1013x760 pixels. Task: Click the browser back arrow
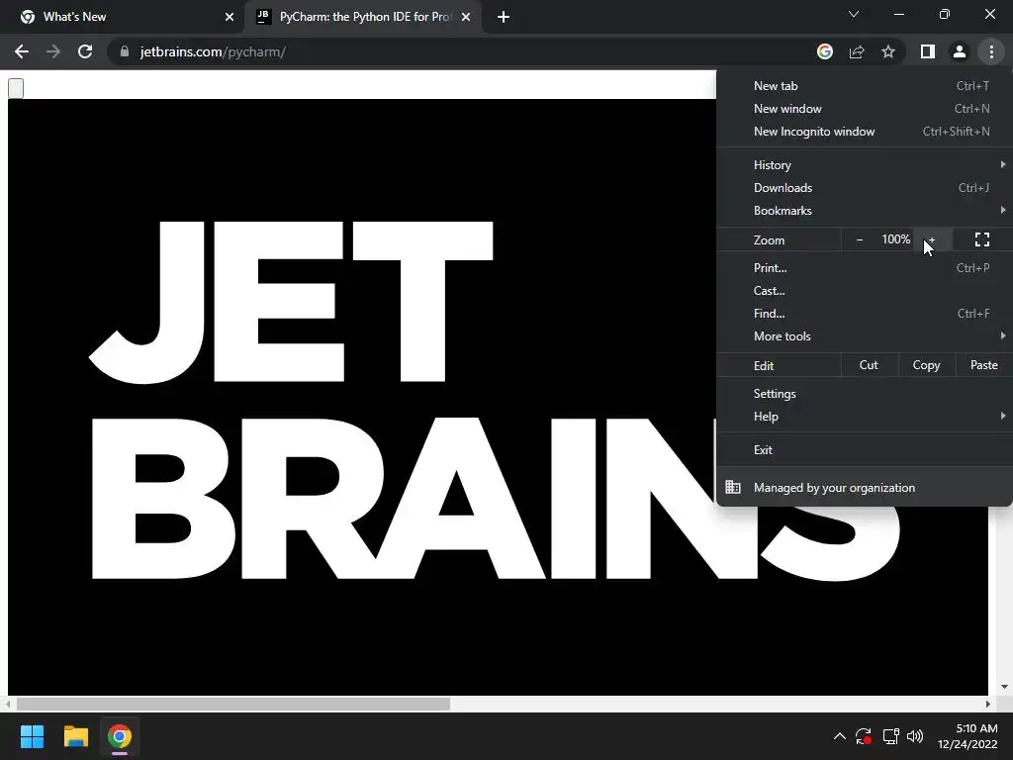22,51
